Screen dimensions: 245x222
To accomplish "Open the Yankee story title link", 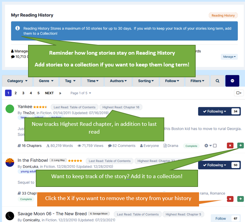I will point(25,107).
